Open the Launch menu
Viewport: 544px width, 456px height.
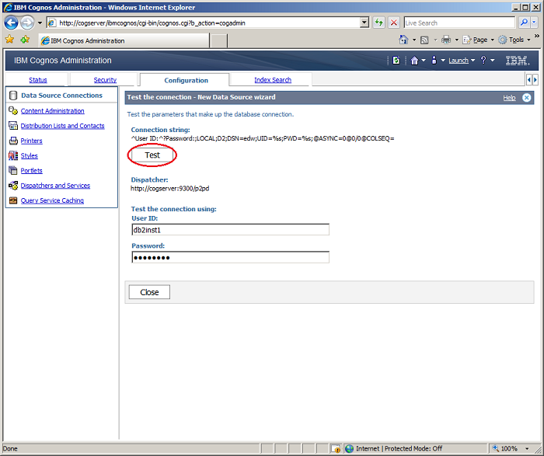point(462,61)
